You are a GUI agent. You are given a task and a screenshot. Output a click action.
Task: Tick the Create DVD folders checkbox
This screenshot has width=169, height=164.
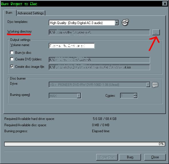click(x=12, y=59)
